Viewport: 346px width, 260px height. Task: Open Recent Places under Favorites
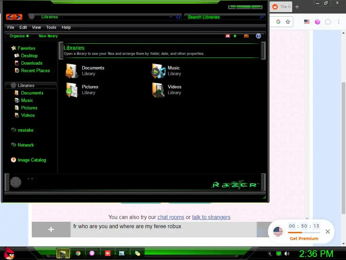click(32, 70)
